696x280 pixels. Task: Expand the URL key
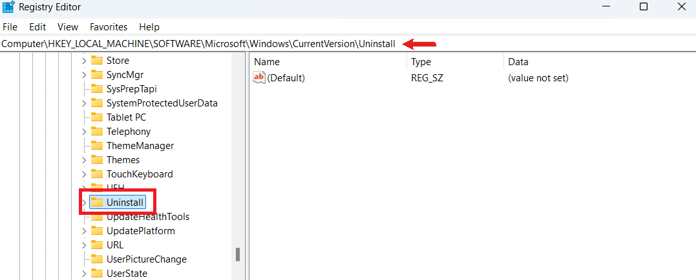point(84,245)
